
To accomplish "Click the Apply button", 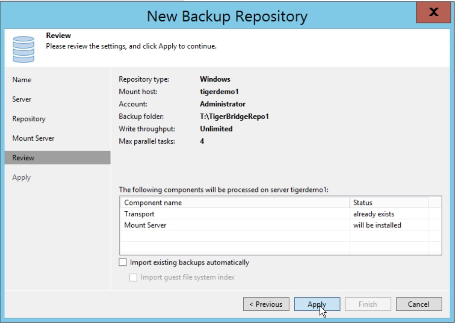I will (317, 304).
